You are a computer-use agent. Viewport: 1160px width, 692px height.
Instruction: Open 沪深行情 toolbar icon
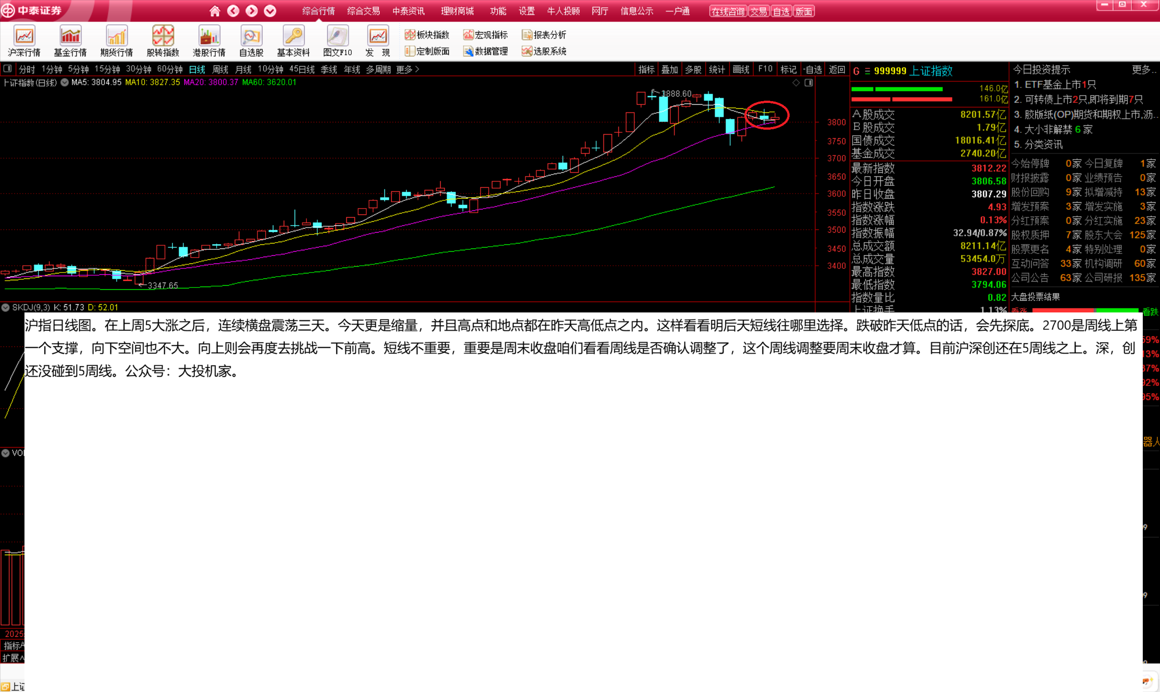click(24, 41)
